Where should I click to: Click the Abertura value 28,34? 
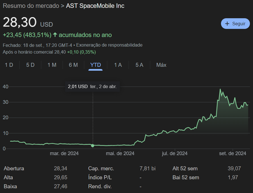coord(60,169)
